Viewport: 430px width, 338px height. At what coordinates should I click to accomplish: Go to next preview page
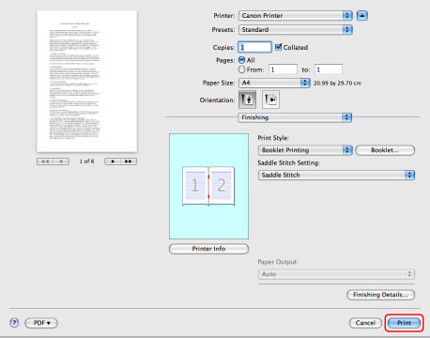(x=113, y=161)
